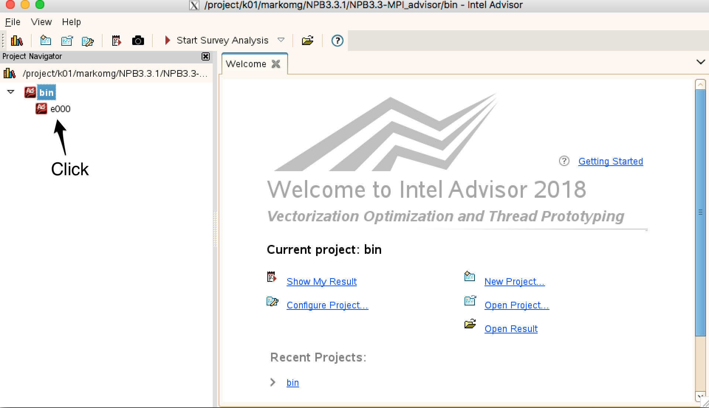Click the folder icon beside Open Result link
Screen dimensions: 709x408
470,324
